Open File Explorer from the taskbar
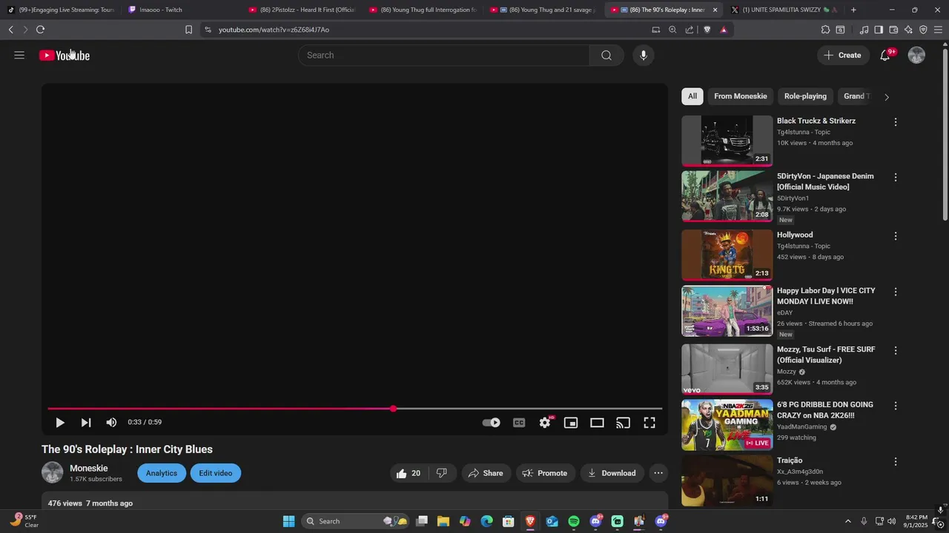 pyautogui.click(x=443, y=521)
